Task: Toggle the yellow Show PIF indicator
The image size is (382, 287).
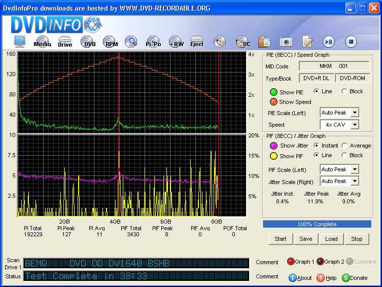Action: (273, 156)
